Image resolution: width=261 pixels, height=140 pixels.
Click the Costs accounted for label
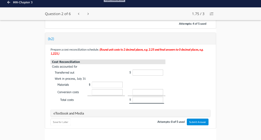click(x=64, y=67)
